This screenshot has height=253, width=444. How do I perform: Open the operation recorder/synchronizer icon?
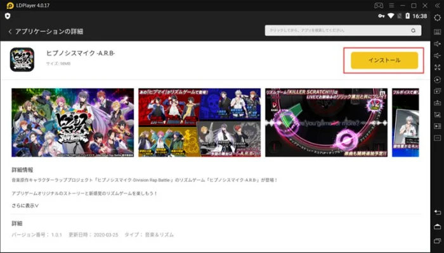(x=438, y=80)
